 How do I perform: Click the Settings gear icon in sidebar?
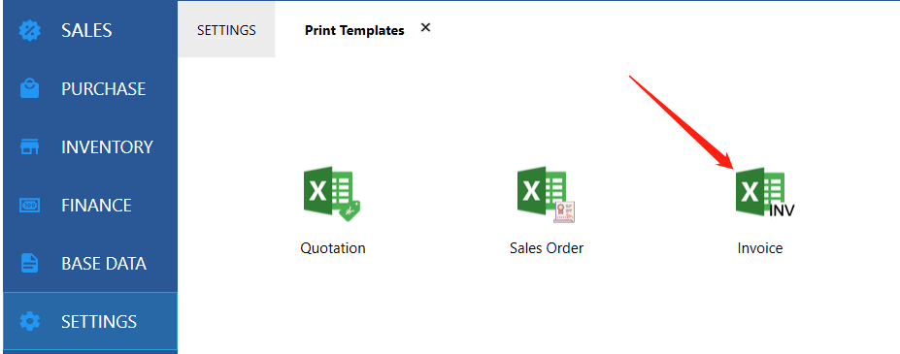(x=30, y=321)
